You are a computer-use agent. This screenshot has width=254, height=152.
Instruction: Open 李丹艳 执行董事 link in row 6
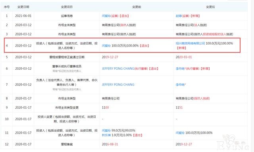[180, 68]
